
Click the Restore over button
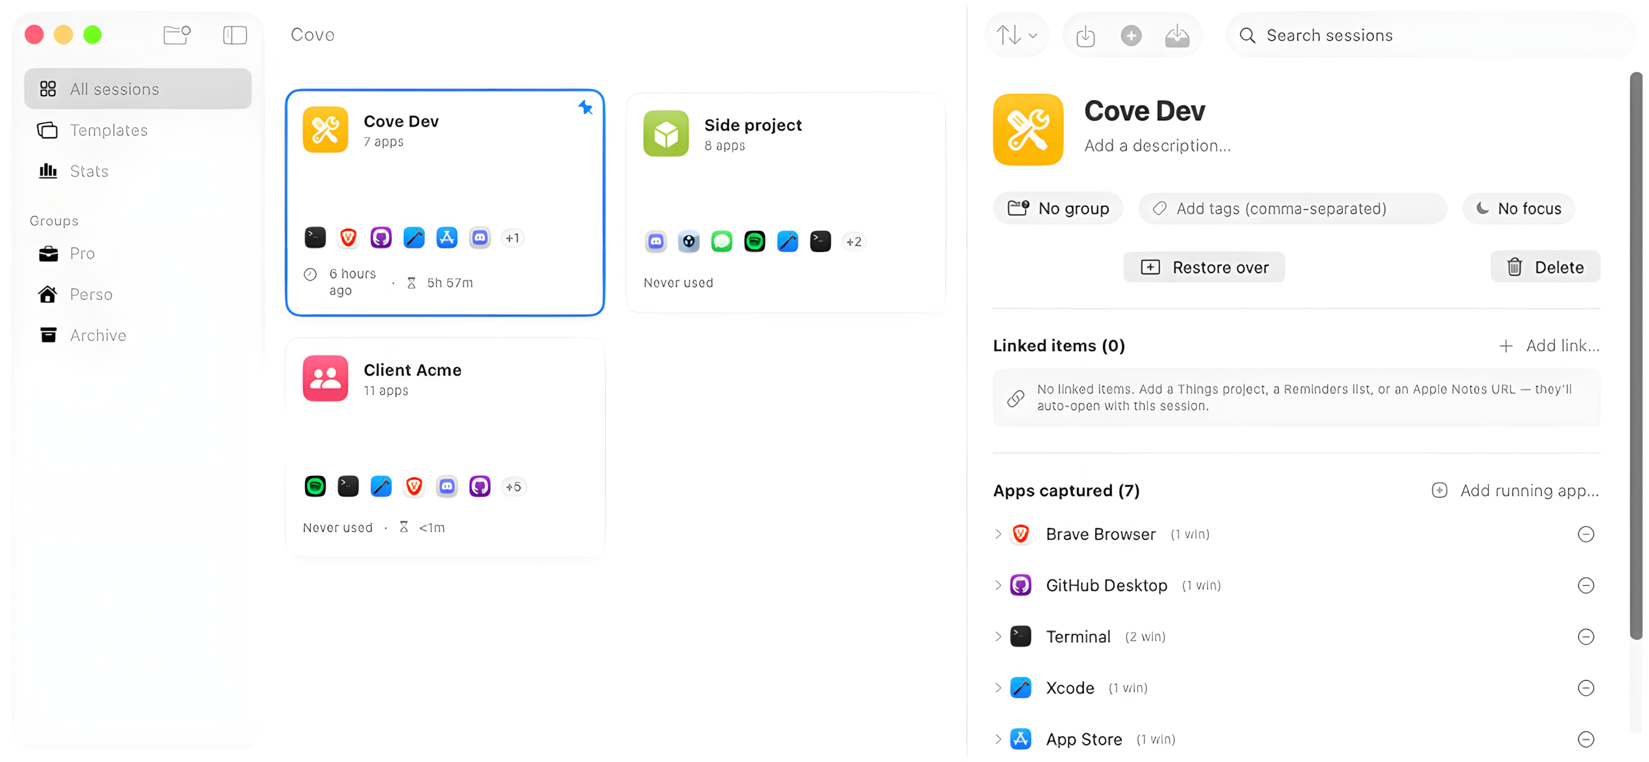coord(1204,267)
